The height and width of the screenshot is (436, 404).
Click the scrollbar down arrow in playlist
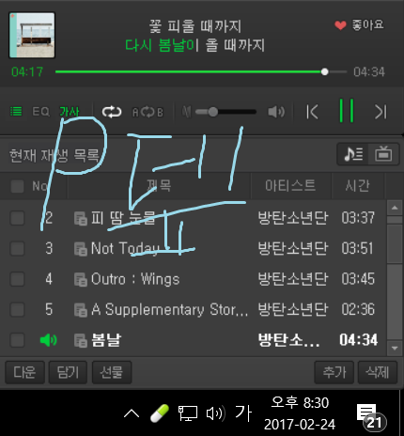click(x=395, y=348)
